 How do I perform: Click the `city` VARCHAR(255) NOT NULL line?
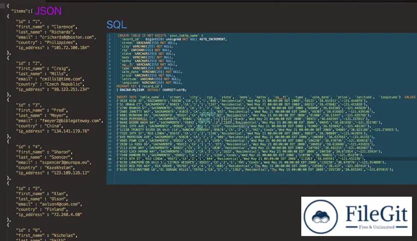click(147, 46)
